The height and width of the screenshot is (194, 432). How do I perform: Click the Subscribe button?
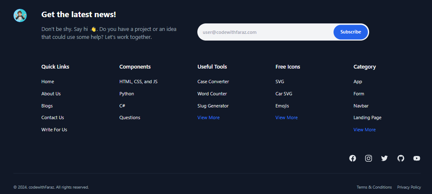pyautogui.click(x=350, y=32)
